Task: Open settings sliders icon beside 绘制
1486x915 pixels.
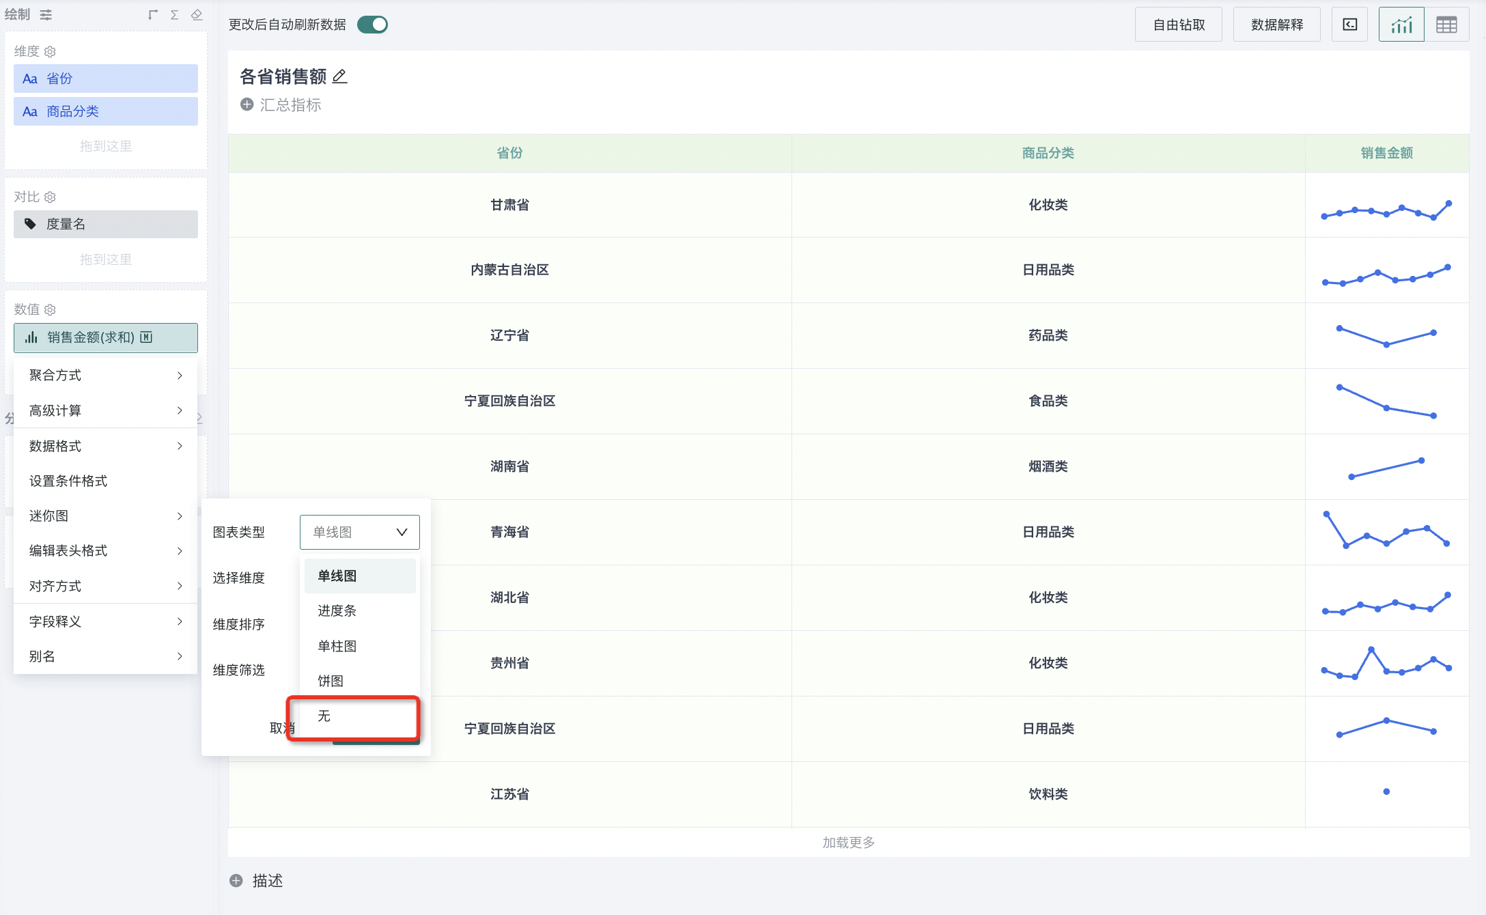Action: (x=46, y=14)
